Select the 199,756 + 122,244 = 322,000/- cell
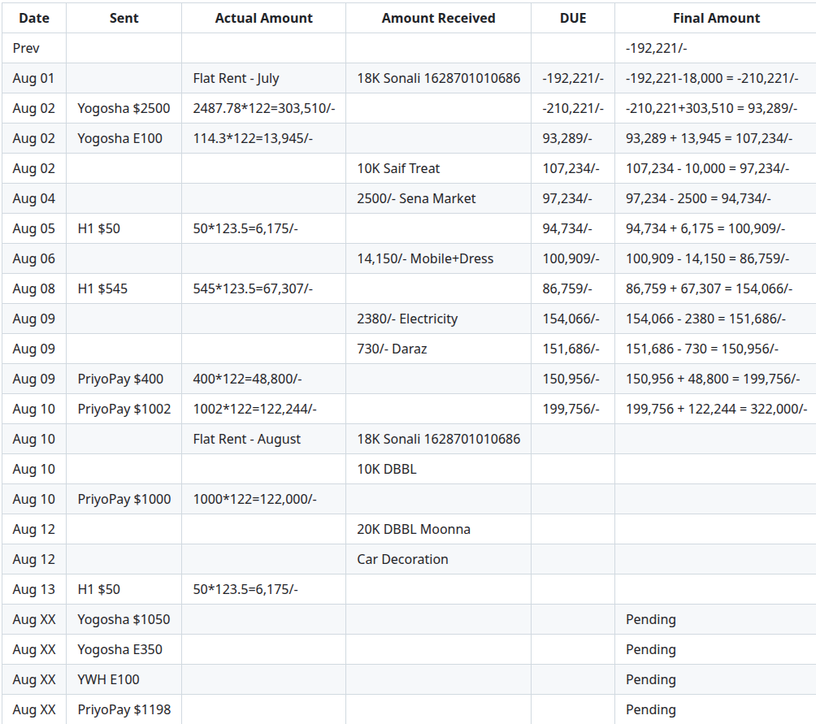Viewport: 816px width, 724px height. (716, 409)
